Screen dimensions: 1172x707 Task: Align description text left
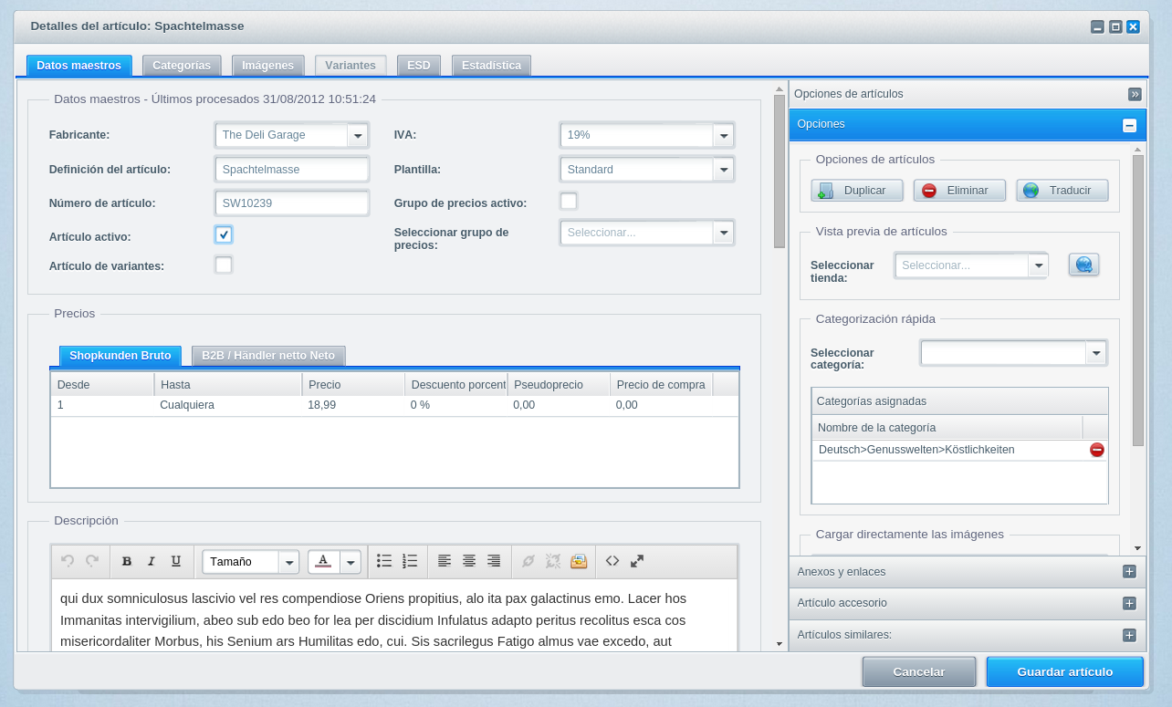pos(445,561)
